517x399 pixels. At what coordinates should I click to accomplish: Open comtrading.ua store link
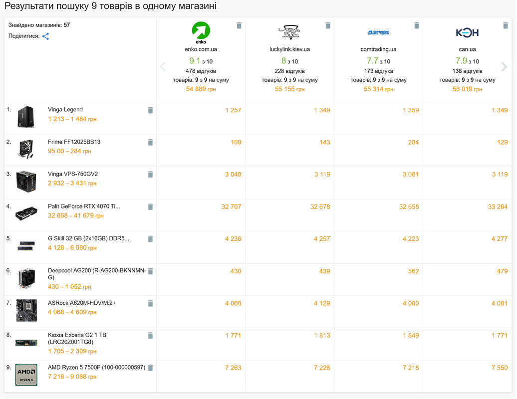coord(378,49)
